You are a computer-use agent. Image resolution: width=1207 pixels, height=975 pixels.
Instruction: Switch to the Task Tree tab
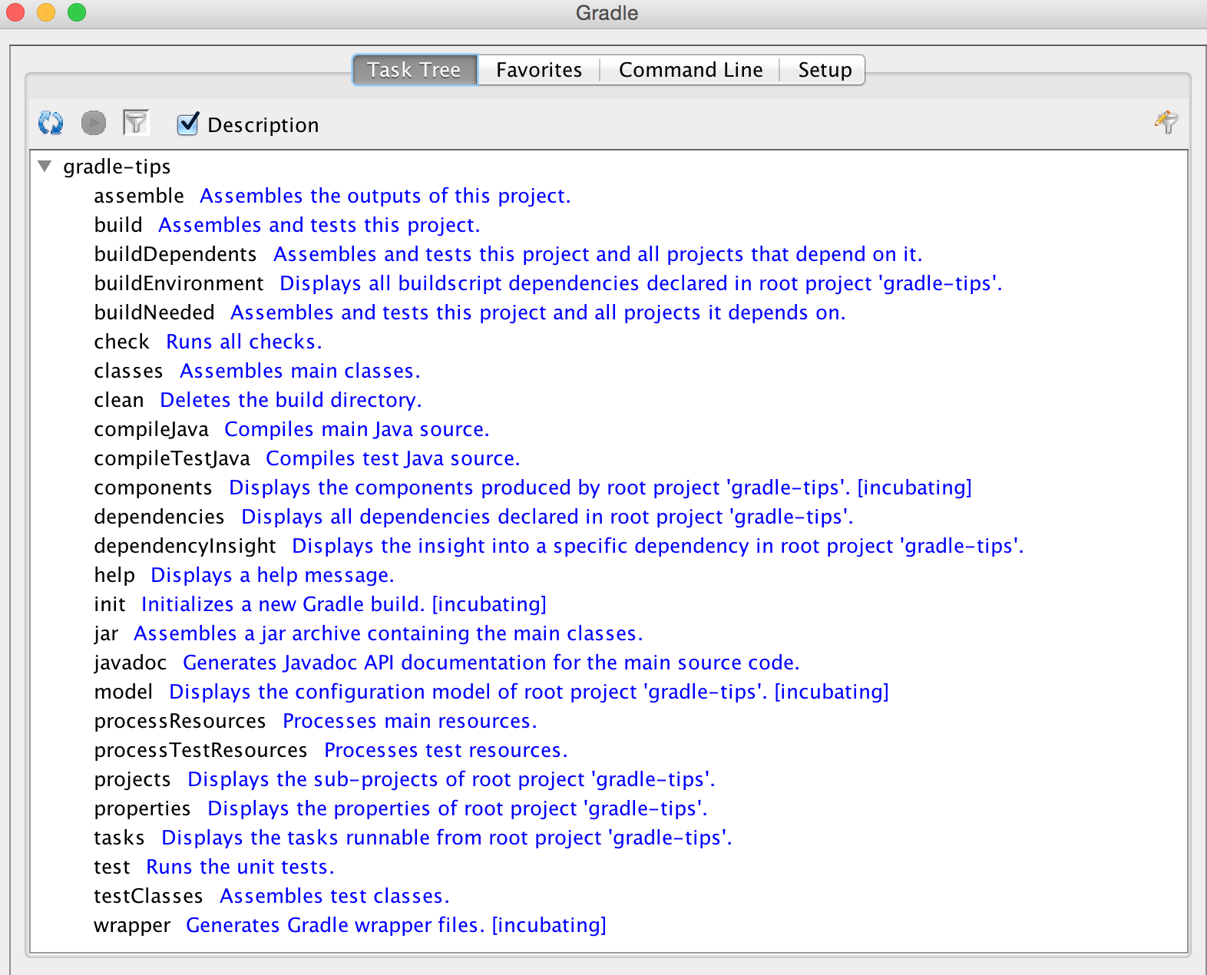pyautogui.click(x=415, y=70)
